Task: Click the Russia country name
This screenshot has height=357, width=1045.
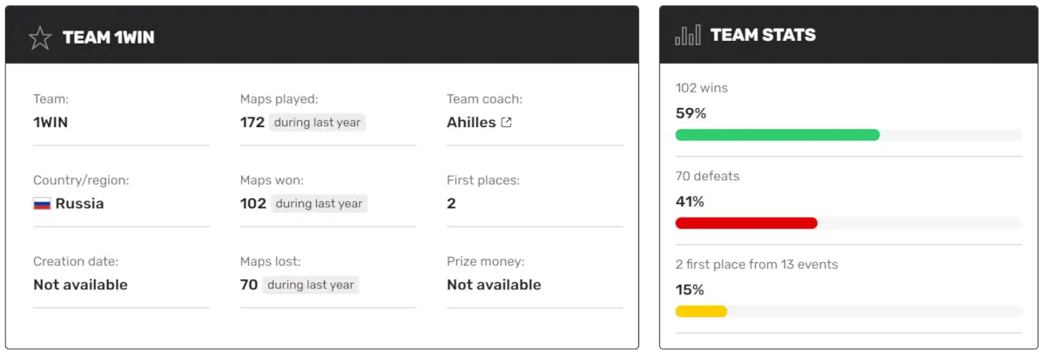Action: tap(79, 204)
